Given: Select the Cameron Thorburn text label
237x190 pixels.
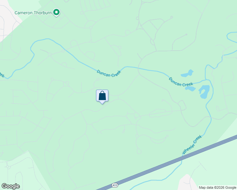Looking at the screenshot, I should [33, 13].
